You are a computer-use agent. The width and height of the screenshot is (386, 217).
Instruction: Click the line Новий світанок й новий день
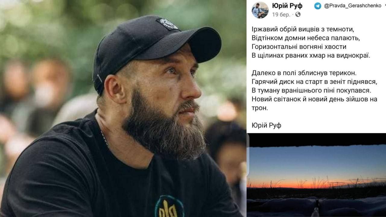coord(314,103)
